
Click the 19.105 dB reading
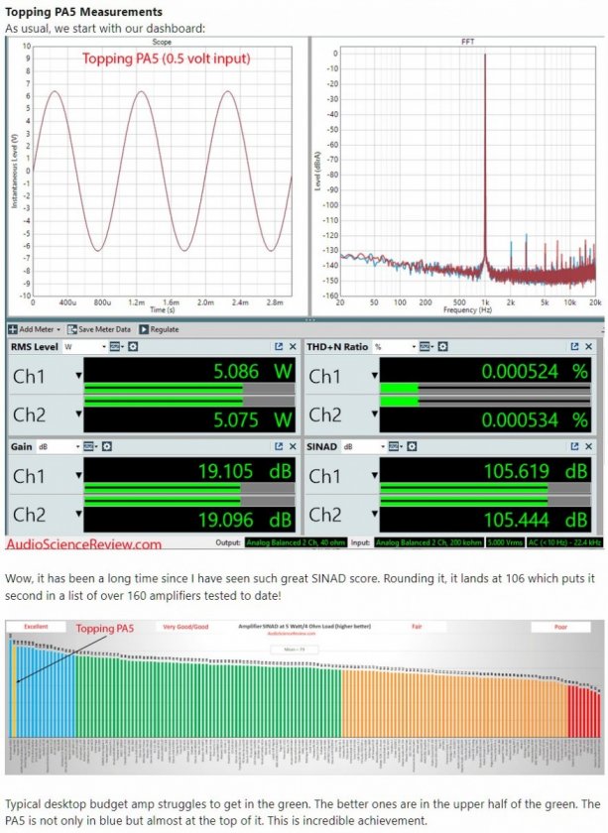click(x=246, y=471)
